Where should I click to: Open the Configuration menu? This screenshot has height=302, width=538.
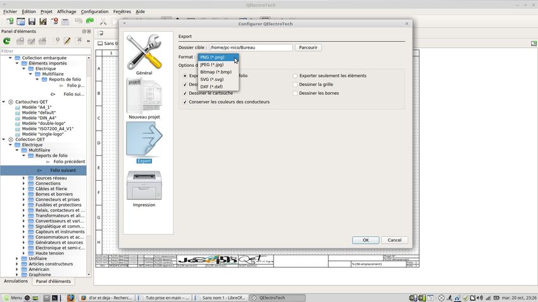pos(94,11)
